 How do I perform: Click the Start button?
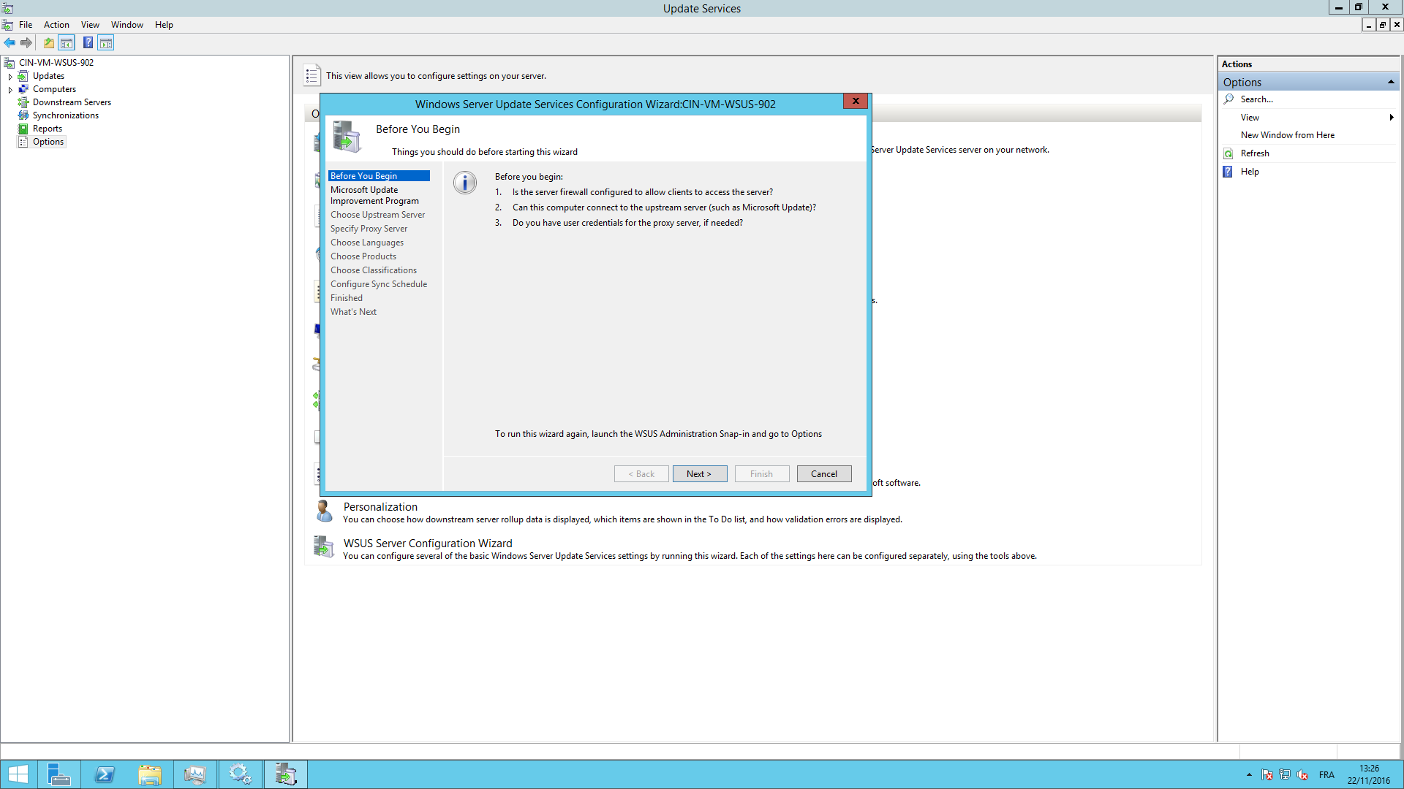(x=18, y=774)
